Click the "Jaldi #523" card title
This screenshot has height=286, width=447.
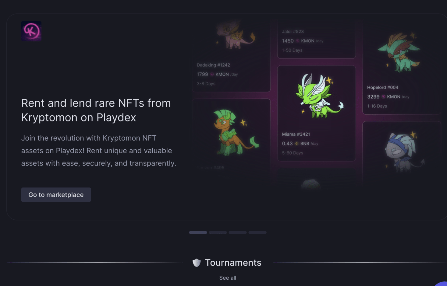coord(293,32)
